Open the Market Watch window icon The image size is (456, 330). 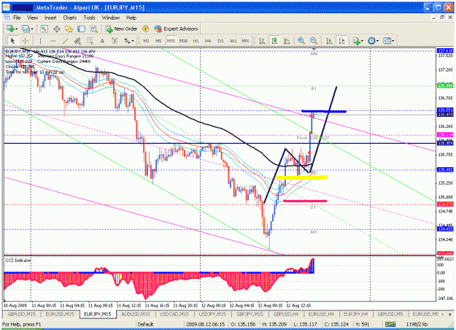[x=44, y=28]
